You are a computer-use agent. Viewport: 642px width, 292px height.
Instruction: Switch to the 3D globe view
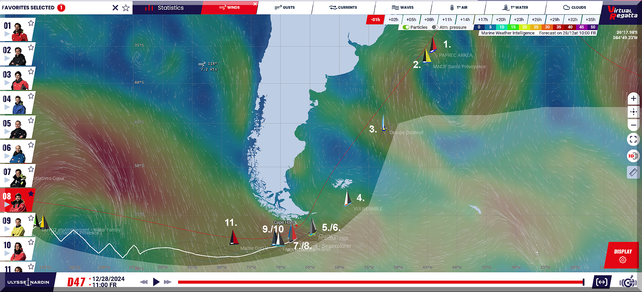(633, 156)
